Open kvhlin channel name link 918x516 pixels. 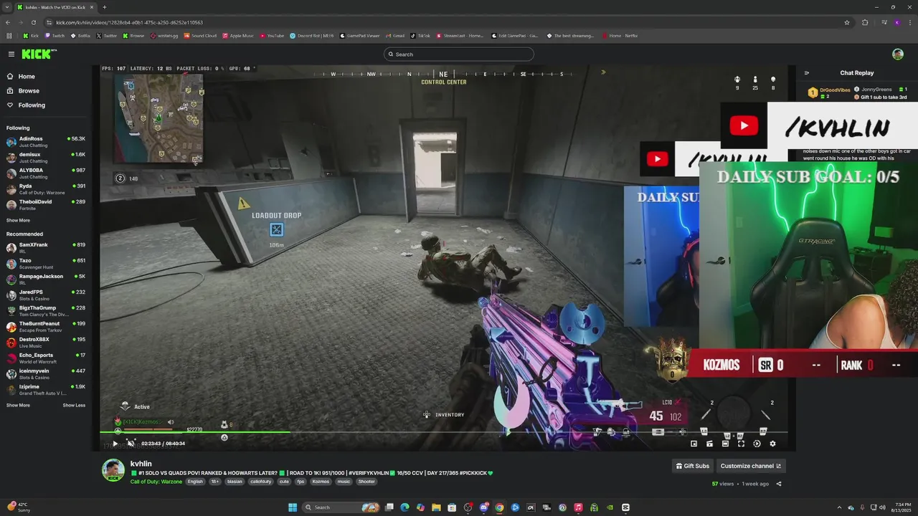(141, 464)
